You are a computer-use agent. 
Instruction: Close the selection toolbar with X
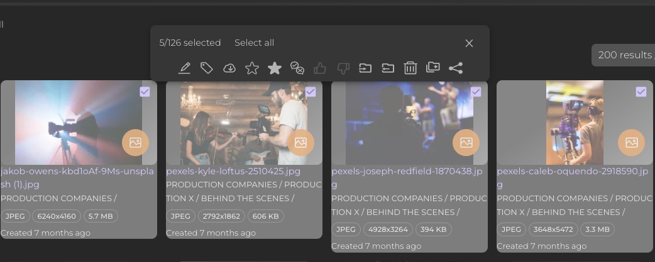[x=469, y=43]
